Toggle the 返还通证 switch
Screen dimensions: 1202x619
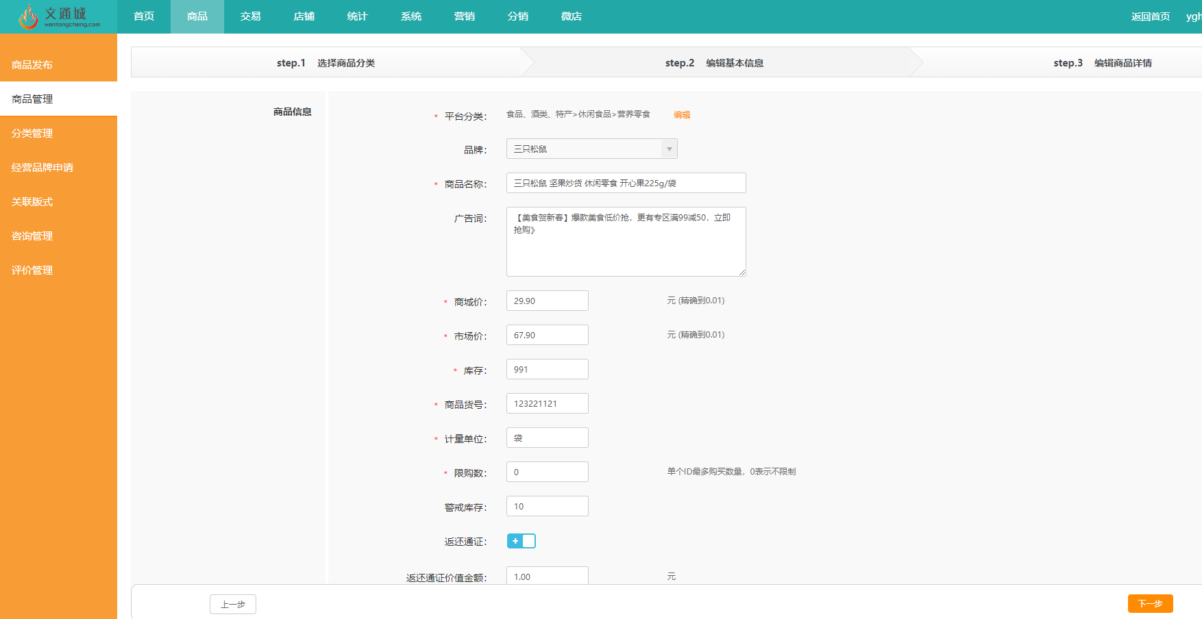point(522,541)
